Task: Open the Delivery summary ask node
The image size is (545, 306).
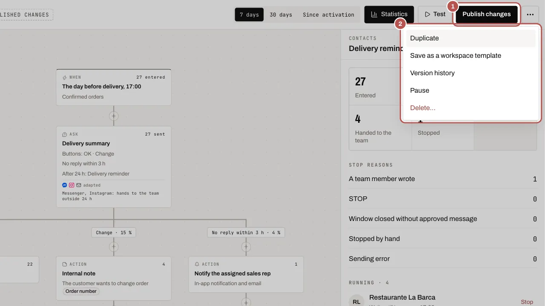Action: coord(114,167)
